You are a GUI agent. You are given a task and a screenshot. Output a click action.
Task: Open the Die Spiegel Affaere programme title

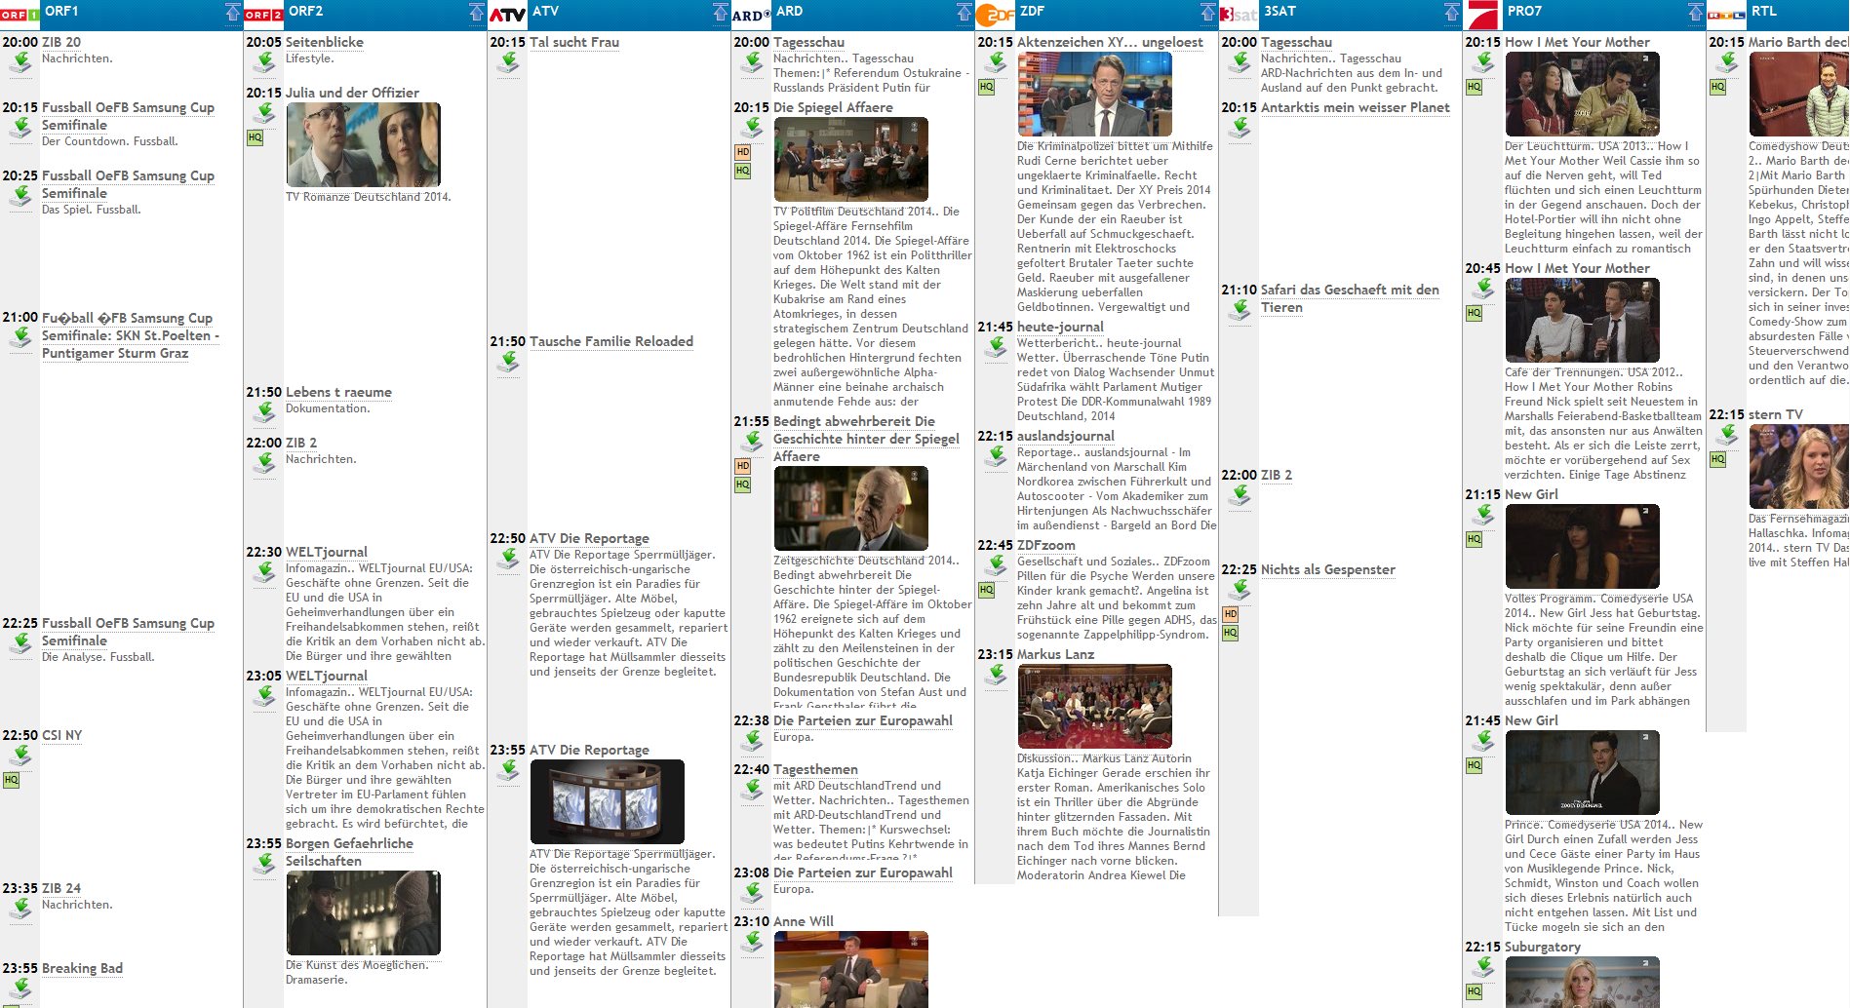(833, 107)
